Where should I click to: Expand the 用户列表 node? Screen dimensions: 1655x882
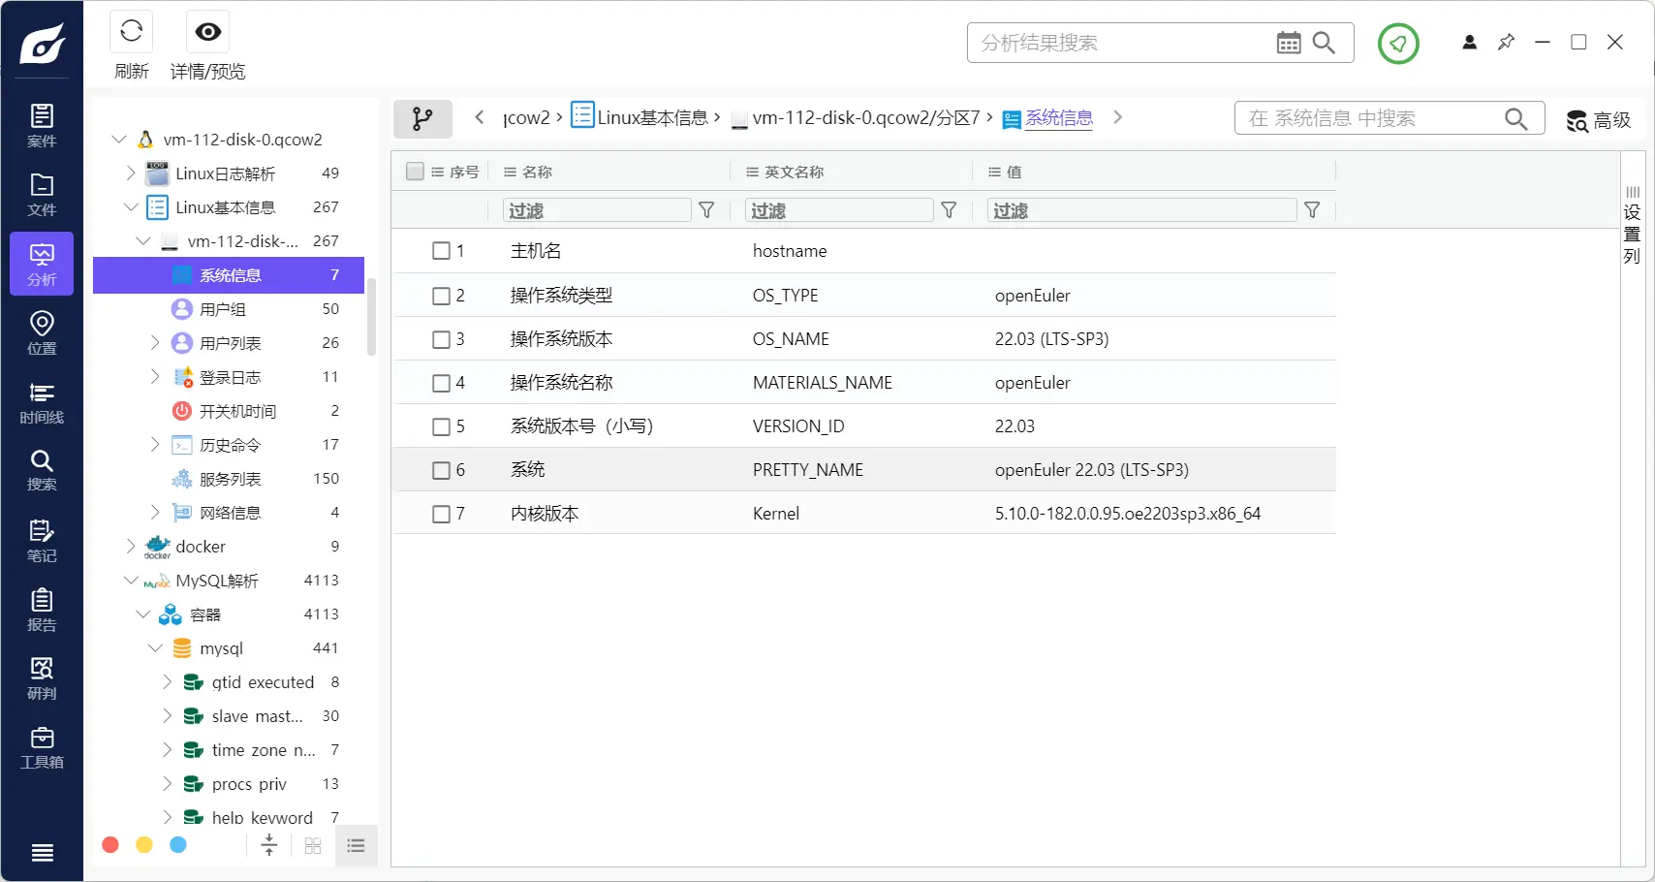pyautogui.click(x=155, y=343)
